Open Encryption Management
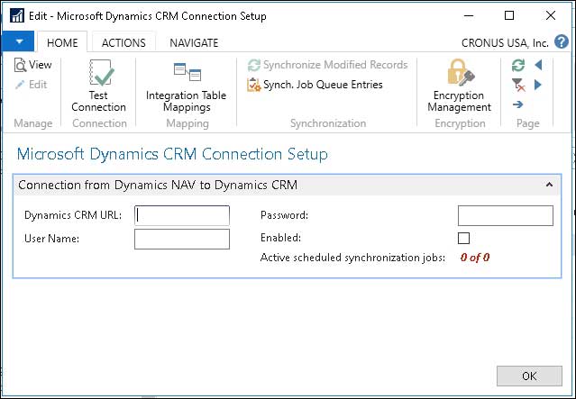 (x=459, y=86)
